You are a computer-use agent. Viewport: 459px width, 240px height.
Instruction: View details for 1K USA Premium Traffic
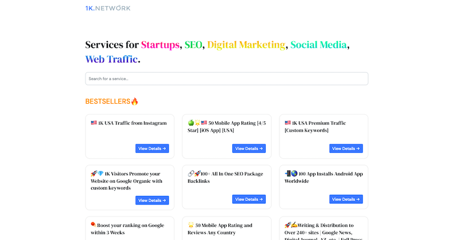[346, 148]
